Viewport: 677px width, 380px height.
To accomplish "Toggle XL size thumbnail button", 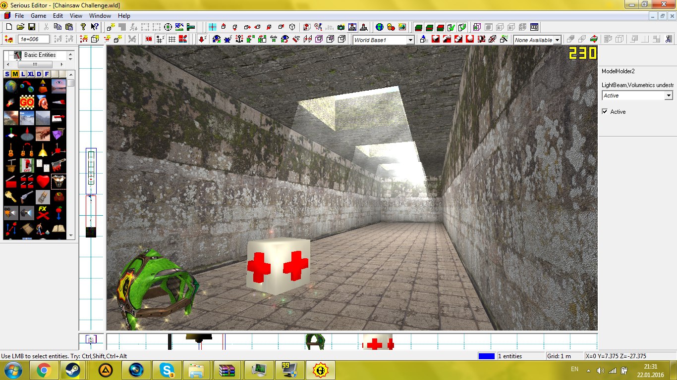I will [31, 74].
